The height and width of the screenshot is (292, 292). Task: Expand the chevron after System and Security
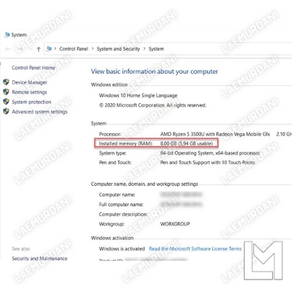click(144, 48)
